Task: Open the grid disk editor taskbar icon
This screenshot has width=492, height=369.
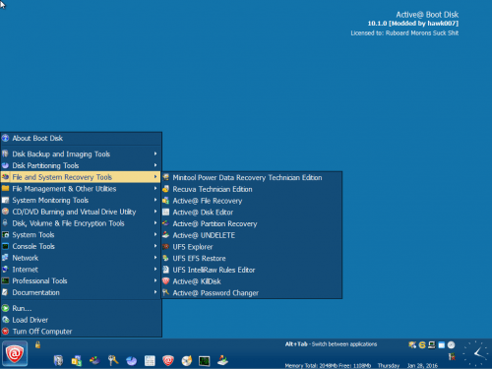Action: [150, 361]
